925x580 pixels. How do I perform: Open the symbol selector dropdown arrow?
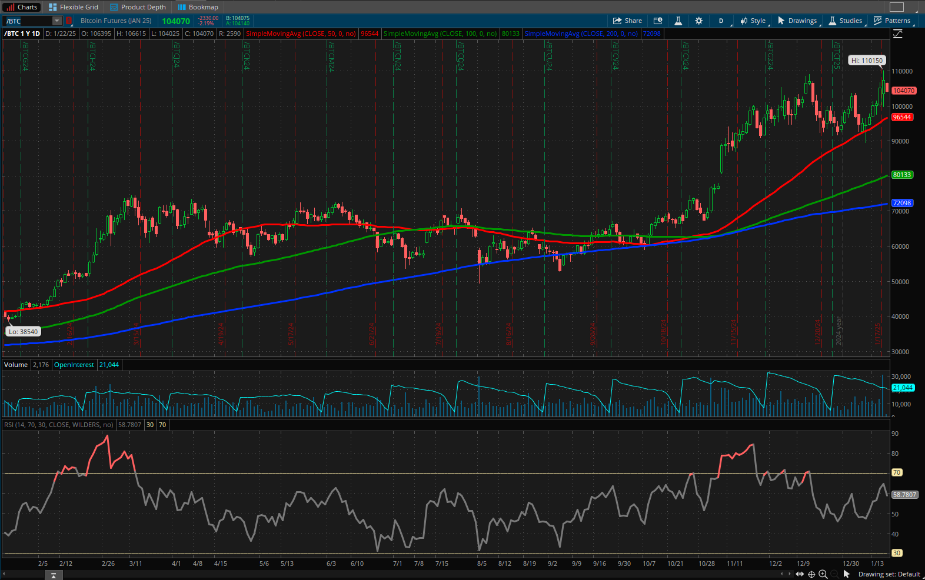coord(57,21)
